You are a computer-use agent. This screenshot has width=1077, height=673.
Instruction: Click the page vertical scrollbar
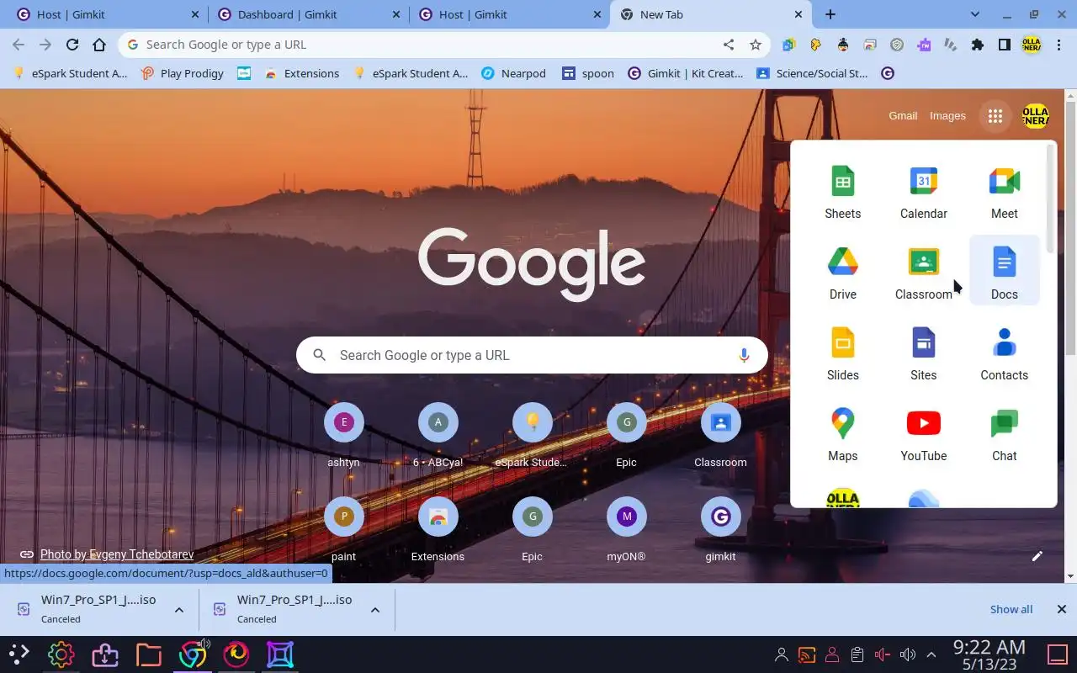(x=1070, y=227)
